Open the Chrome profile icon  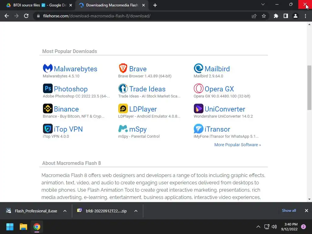(296, 16)
